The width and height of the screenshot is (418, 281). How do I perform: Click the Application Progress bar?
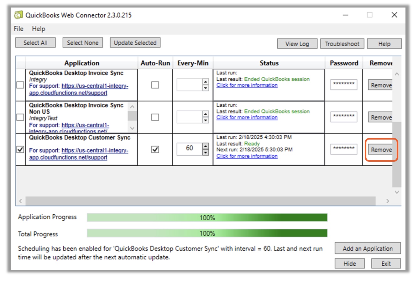point(207,217)
